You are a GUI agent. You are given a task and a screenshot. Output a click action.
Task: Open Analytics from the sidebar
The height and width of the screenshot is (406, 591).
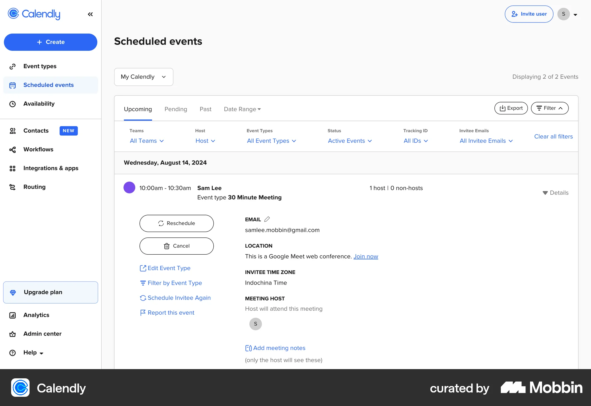click(36, 315)
